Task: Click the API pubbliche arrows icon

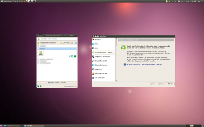Action: (93, 78)
